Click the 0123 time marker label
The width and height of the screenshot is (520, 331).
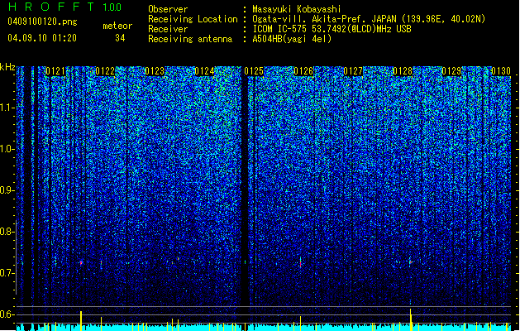(155, 71)
